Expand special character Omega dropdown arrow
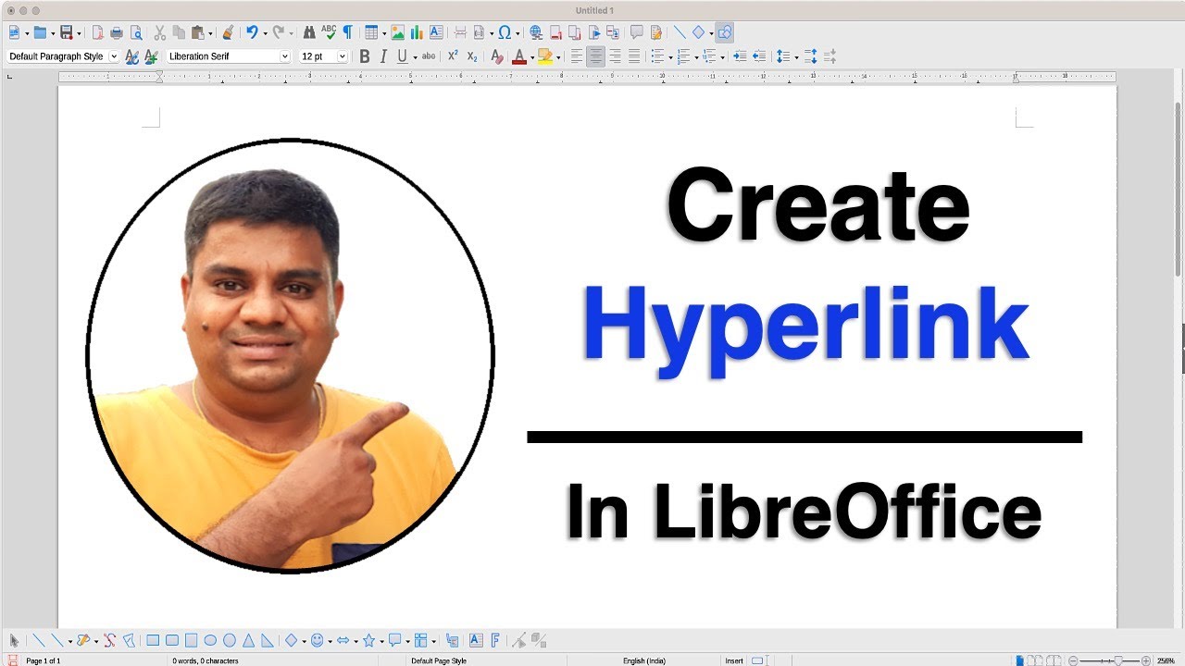This screenshot has height=666, width=1185. 518,33
